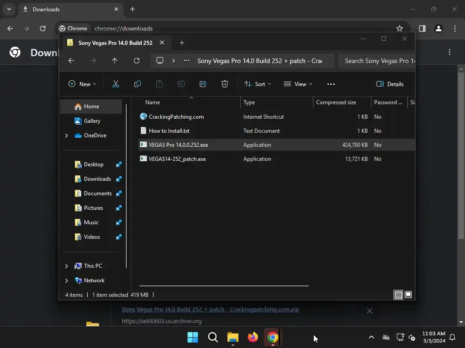Select the How to Install.txt file
The height and width of the screenshot is (348, 465).
tap(169, 131)
